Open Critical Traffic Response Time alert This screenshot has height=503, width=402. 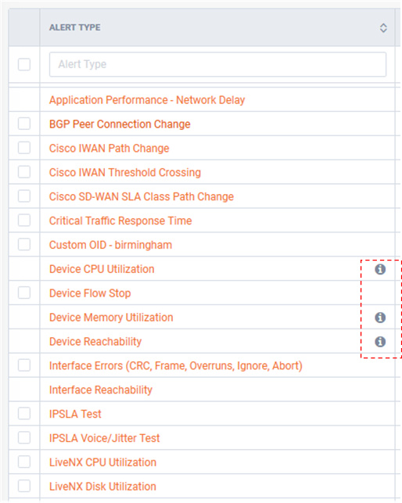[x=120, y=221]
